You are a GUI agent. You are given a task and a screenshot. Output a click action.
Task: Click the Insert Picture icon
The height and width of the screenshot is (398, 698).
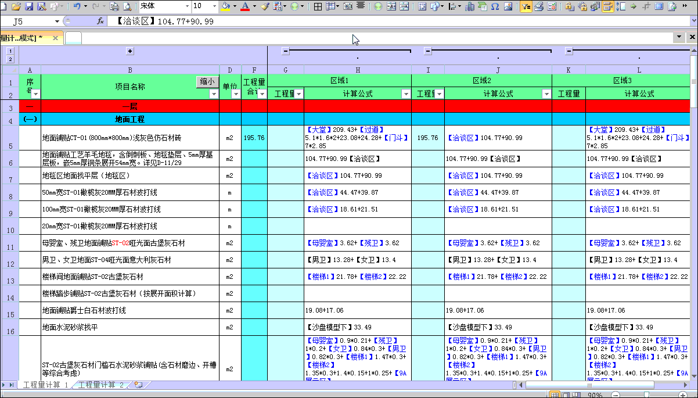pyautogui.click(x=508, y=6)
